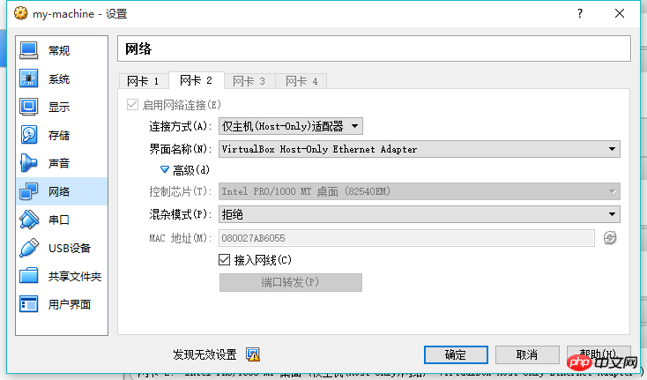Select the 网卡 2 tab
Viewport: 647px width, 380px height.
point(197,80)
